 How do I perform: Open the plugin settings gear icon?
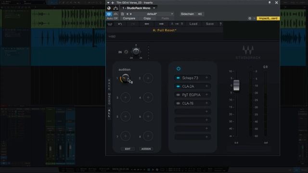coord(250,18)
